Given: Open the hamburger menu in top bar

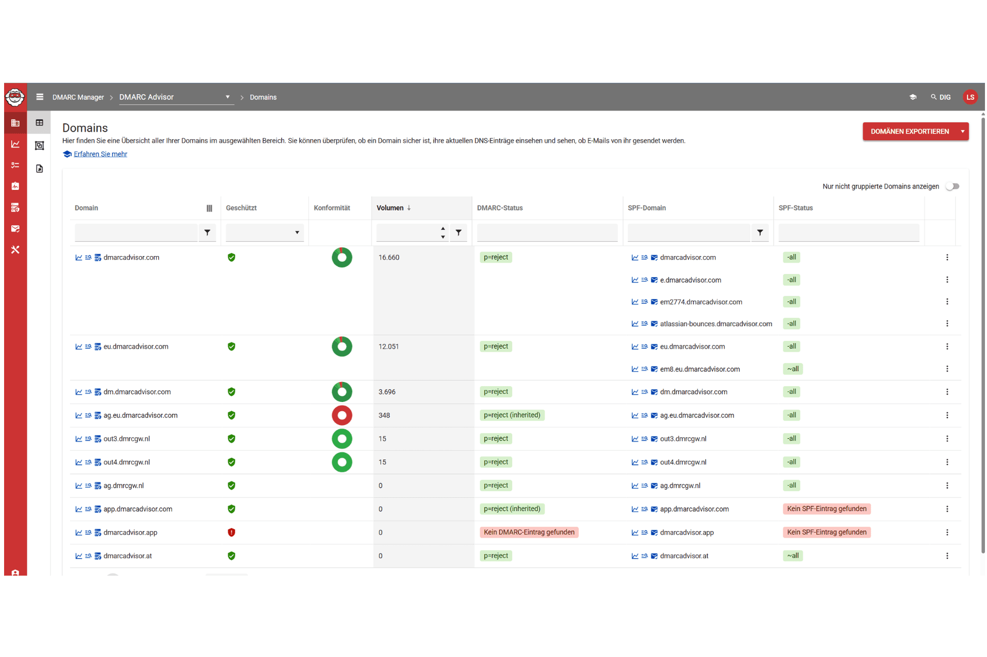Looking at the screenshot, I should pyautogui.click(x=40, y=97).
